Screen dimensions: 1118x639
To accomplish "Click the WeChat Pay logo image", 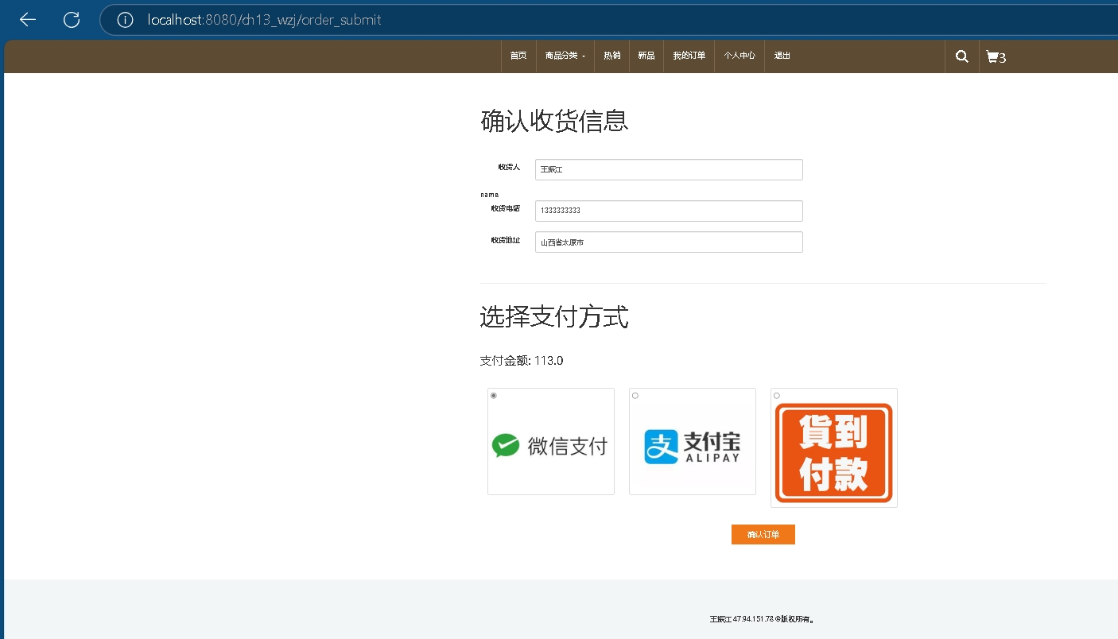I will coord(550,446).
